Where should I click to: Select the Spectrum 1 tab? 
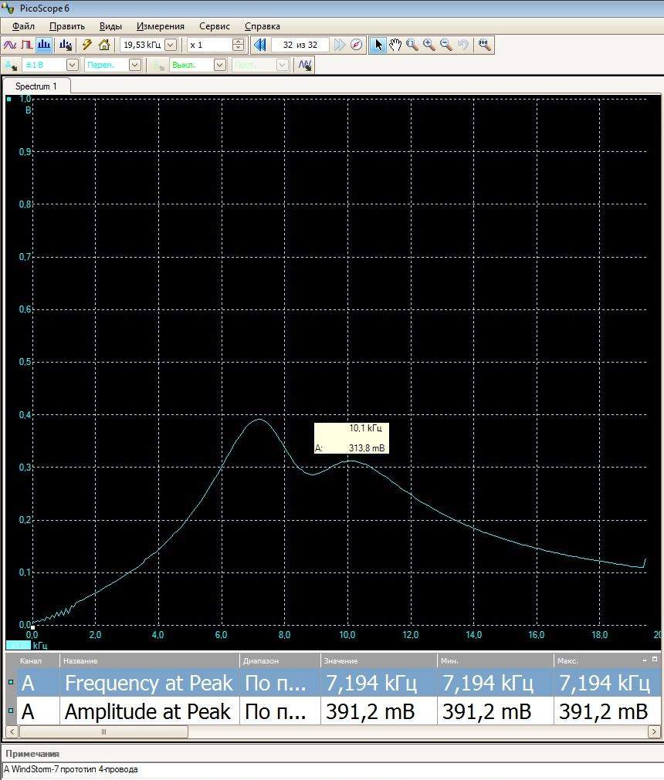[x=36, y=86]
